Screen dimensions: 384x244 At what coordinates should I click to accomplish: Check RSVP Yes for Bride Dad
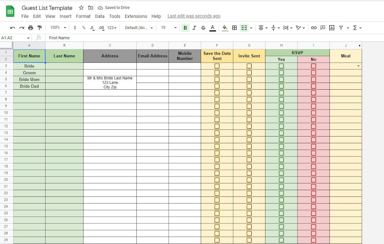coord(281,86)
